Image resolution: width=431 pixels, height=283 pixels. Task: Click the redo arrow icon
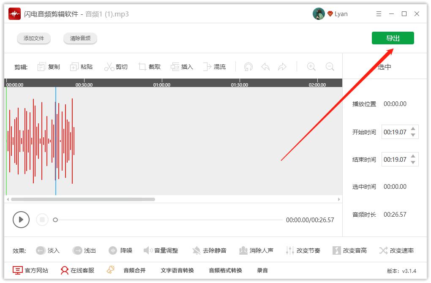click(x=282, y=67)
